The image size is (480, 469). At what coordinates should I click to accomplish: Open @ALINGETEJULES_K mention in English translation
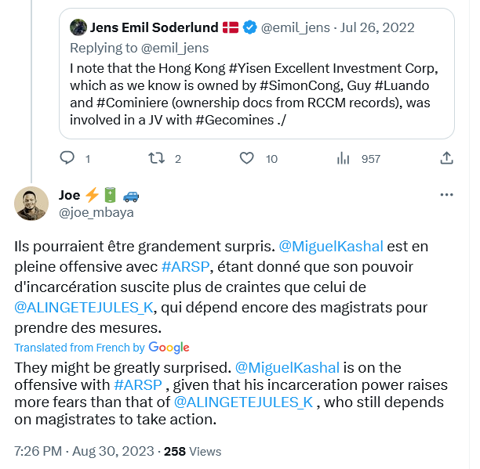(243, 402)
